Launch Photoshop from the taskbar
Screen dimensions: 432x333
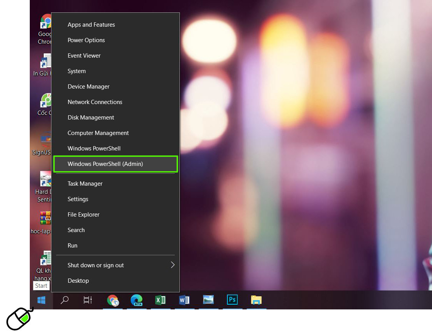[x=232, y=300]
